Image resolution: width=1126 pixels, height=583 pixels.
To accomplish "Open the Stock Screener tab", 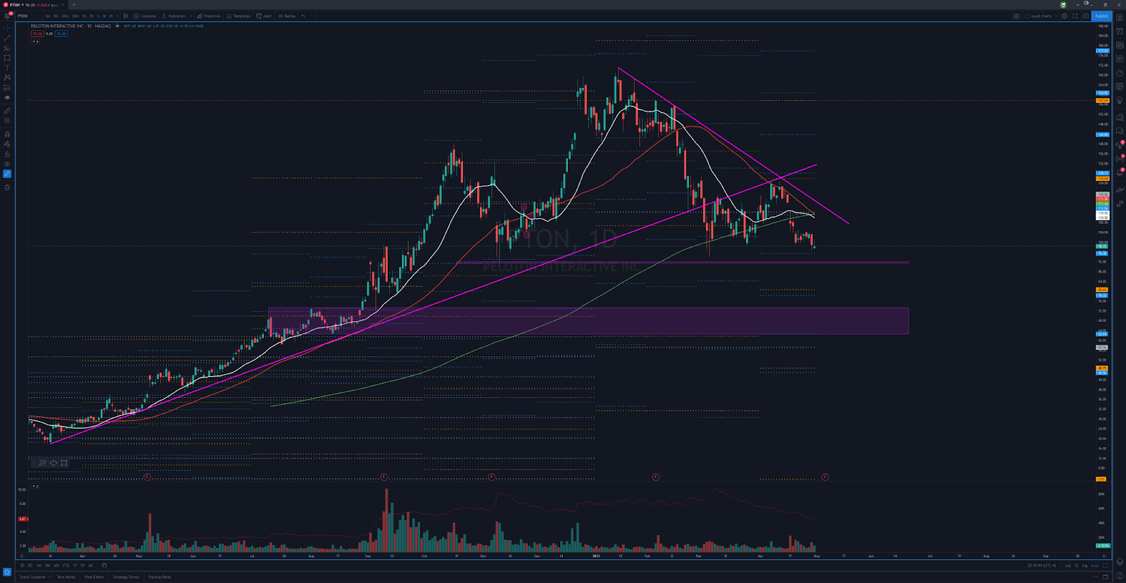I will coord(33,577).
